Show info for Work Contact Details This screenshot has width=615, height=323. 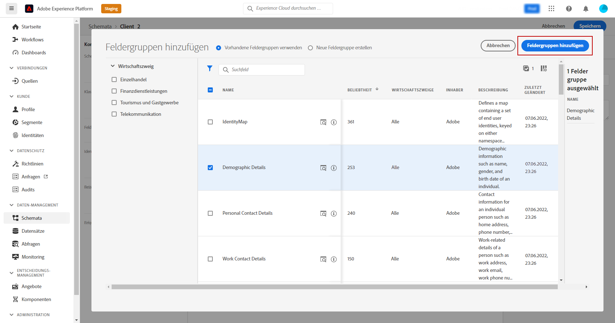pos(334,259)
